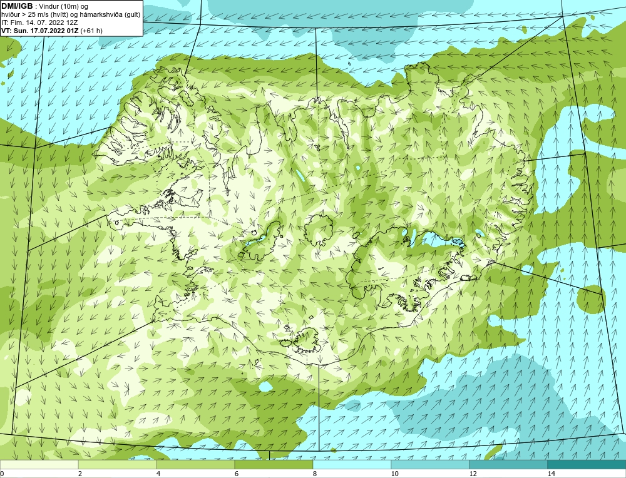Viewport: 626px width, 478px height.
Task: Click the 'IT: Fim. 14. 07. 2022 12Z' line
Action: click(39, 23)
